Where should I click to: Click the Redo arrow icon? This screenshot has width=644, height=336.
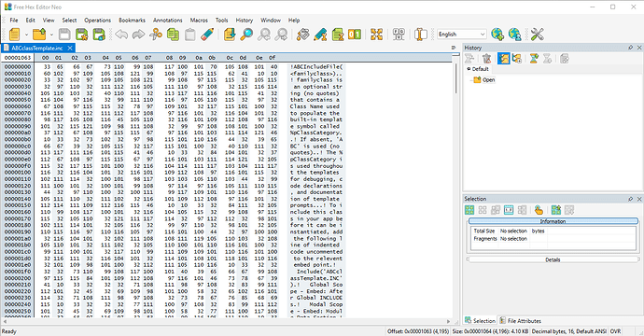138,35
